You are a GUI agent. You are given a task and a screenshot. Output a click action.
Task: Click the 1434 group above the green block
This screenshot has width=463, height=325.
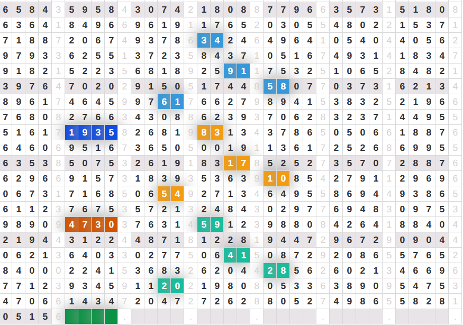91,301
